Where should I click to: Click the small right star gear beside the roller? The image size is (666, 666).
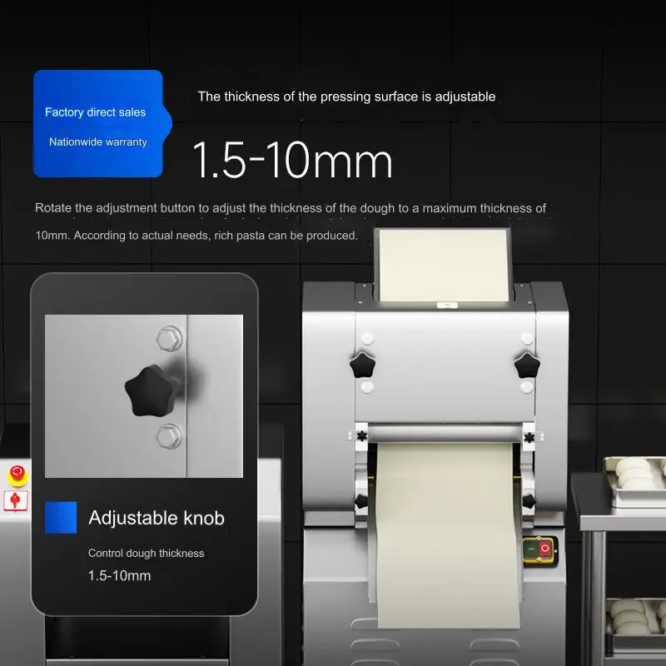tap(529, 437)
